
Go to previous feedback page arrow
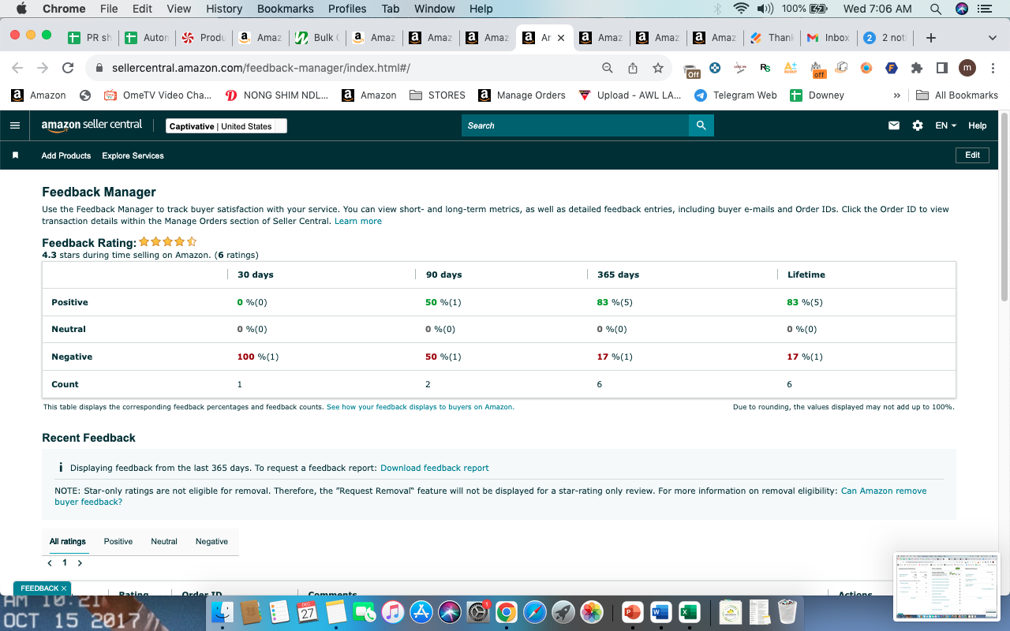(x=50, y=563)
